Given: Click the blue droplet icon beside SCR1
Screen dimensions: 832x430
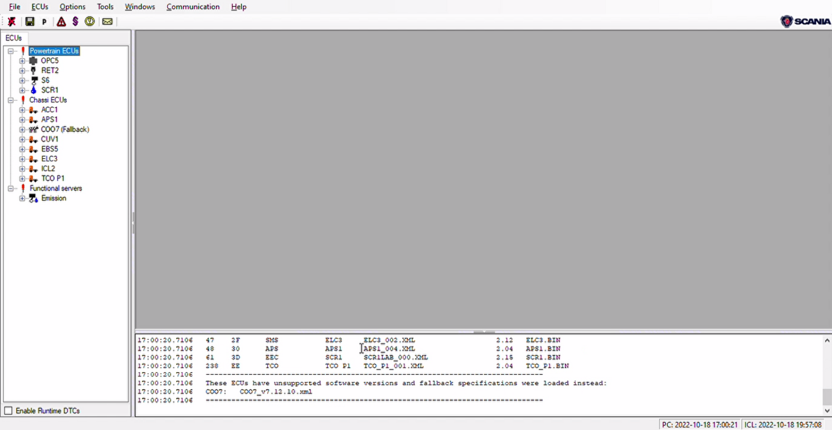Looking at the screenshot, I should point(34,90).
